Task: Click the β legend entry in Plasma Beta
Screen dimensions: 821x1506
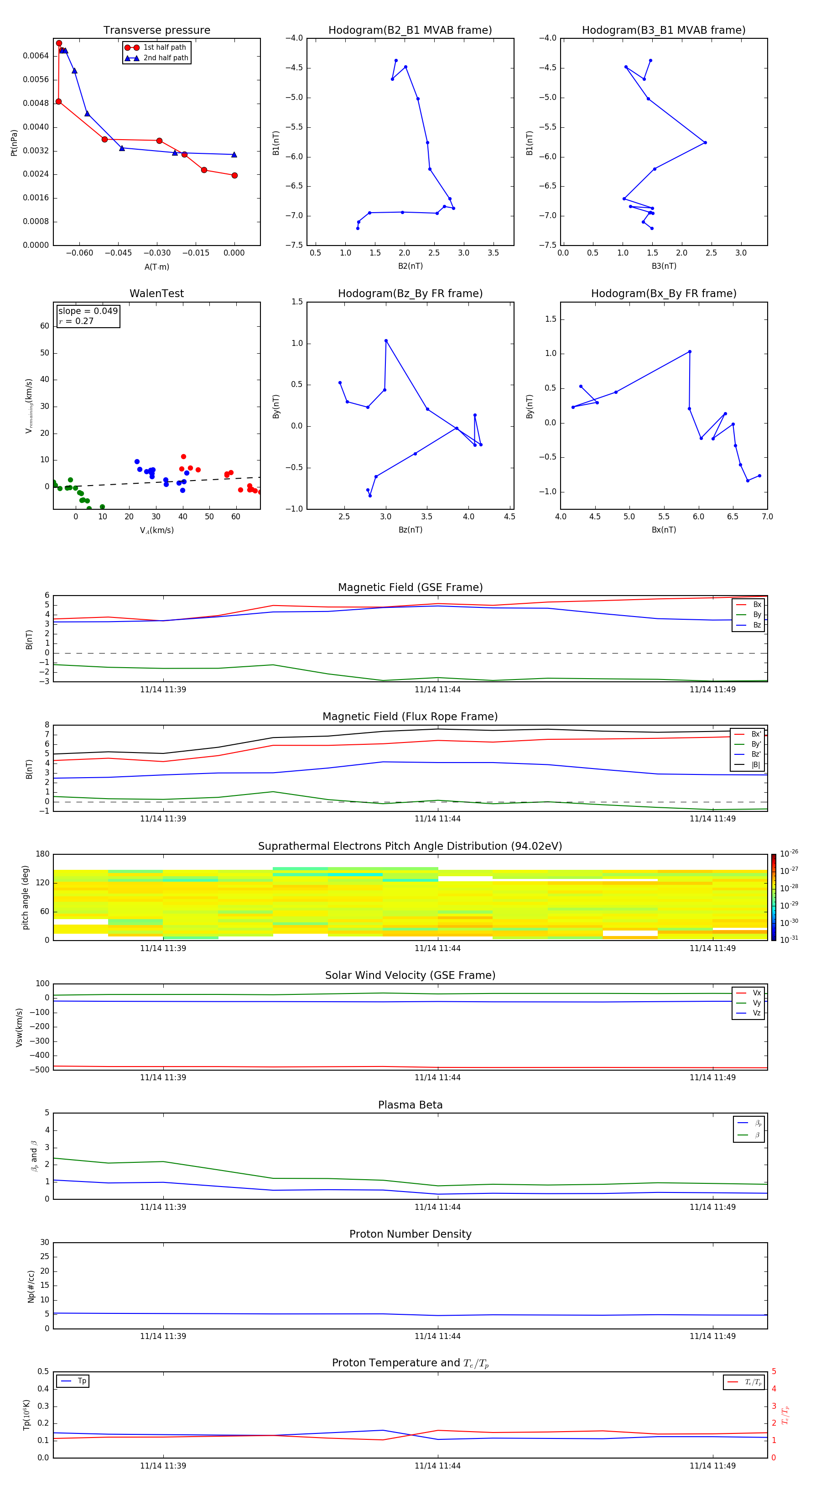Action: (749, 1135)
